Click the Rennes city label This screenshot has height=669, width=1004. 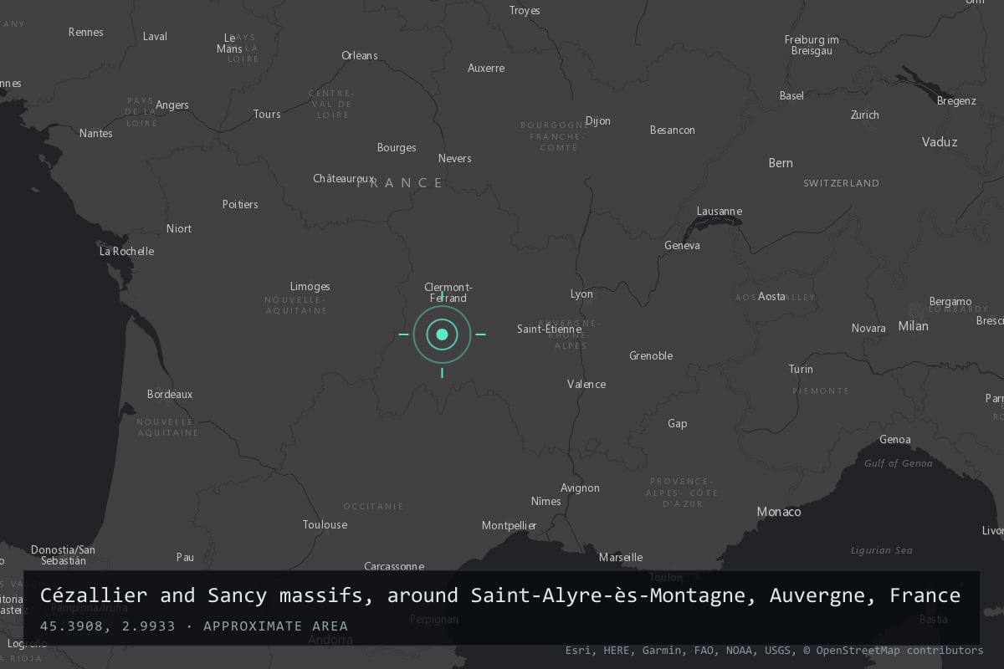(86, 32)
